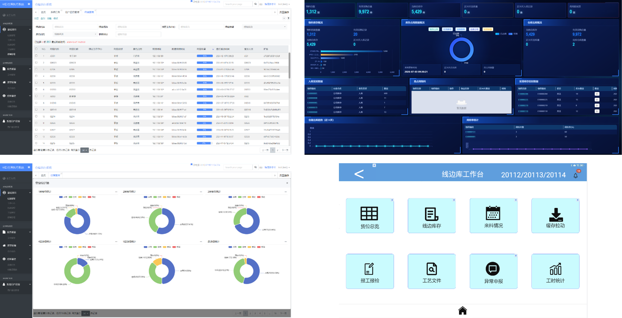622x318 pixels.
Task: Tap the home icon below the workbench tiles
Action: 462,310
